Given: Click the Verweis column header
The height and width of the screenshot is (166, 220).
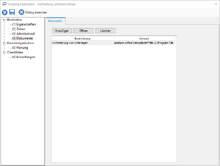Looking at the screenshot, I should click(x=144, y=39).
